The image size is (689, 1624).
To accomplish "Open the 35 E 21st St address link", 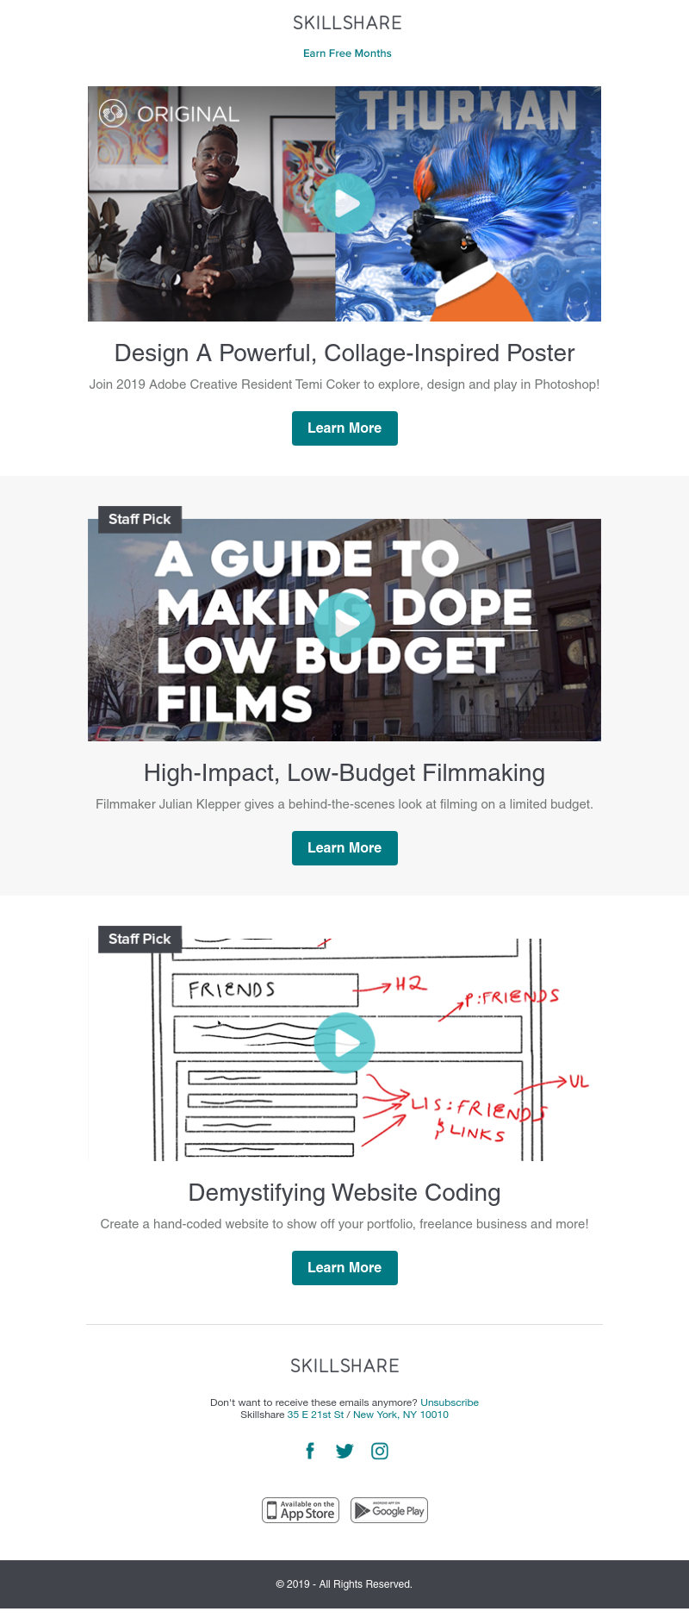I will tap(315, 1415).
